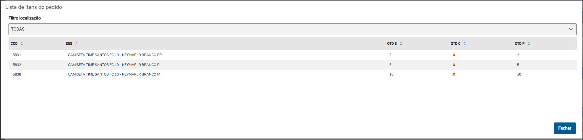The image size is (583, 140).
Task: Click the sort arrows beside COD
Action: (x=22, y=44)
